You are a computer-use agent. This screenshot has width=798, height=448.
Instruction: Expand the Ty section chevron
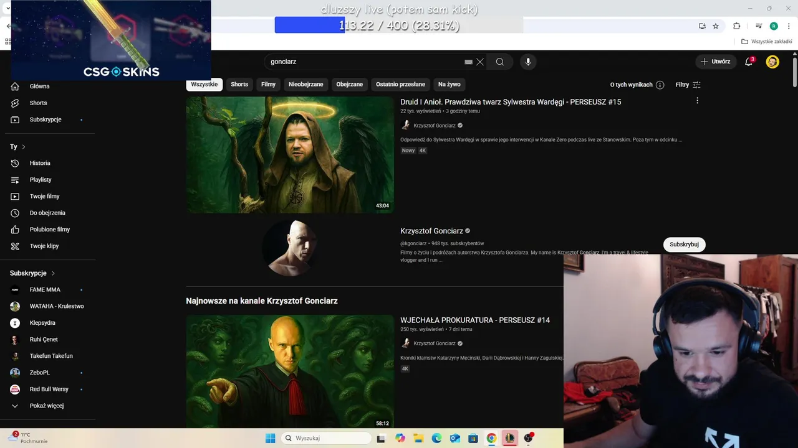[x=24, y=147]
